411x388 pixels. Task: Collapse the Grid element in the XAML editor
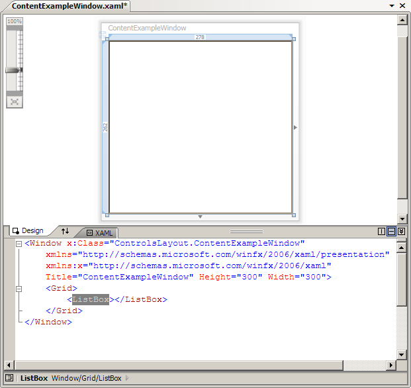click(19, 289)
